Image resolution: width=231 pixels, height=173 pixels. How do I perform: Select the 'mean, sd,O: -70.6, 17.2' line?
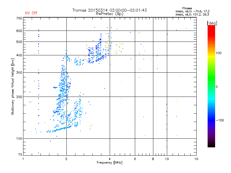pos(192,11)
